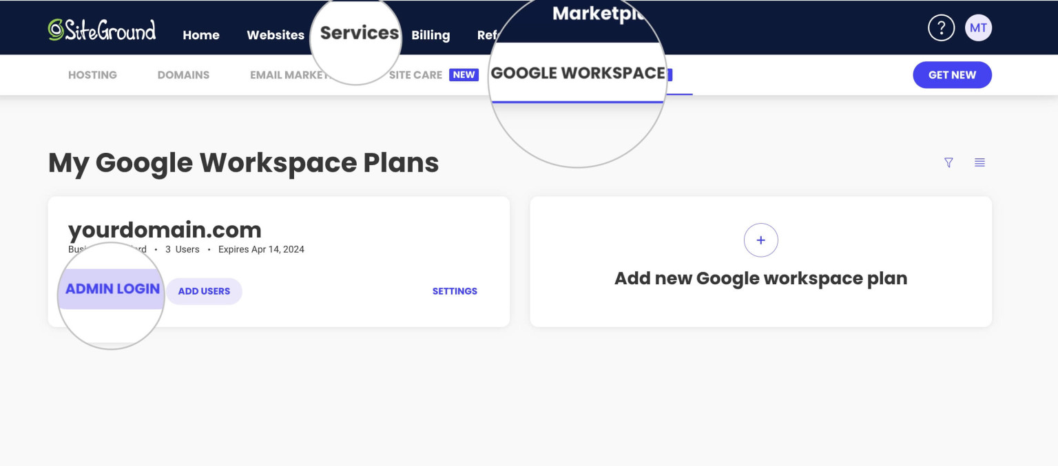Click the plus circle to add plan
The width and height of the screenshot is (1058, 466).
(x=760, y=240)
